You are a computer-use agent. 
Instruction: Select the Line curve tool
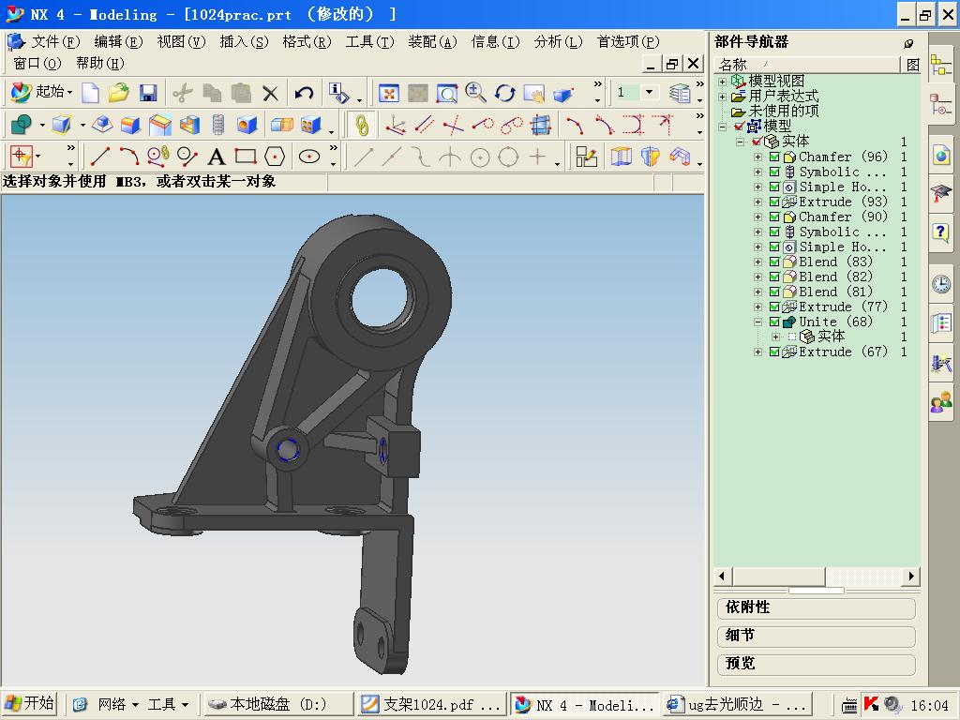(x=100, y=157)
